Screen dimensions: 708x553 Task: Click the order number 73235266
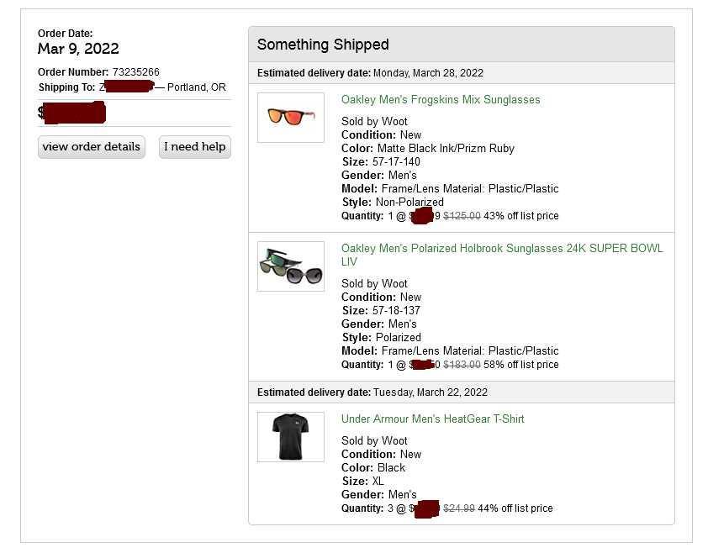[x=135, y=72]
